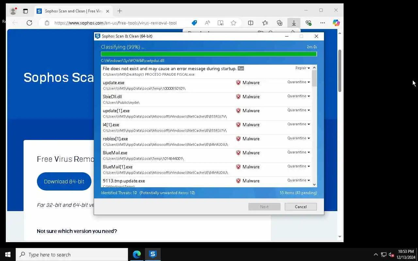
Task: Click the Cancel button in Sophos dialog
Action: click(x=300, y=207)
